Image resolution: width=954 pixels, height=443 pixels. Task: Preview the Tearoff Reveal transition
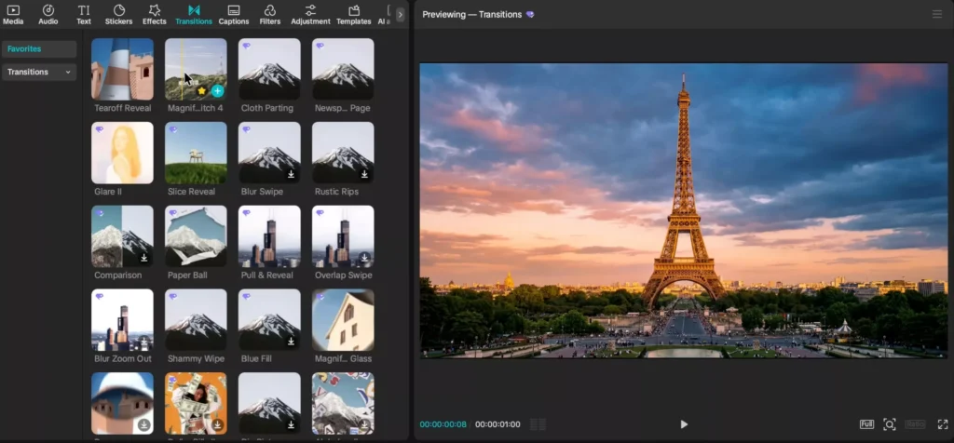tap(122, 69)
